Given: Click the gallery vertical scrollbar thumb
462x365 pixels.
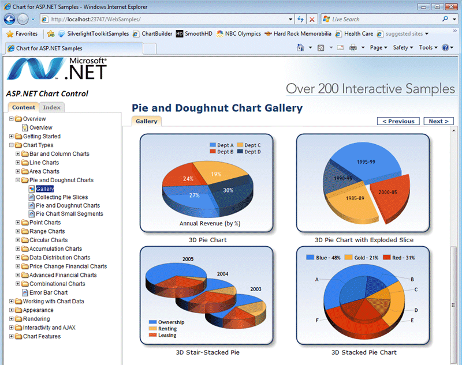Looking at the screenshot, I should coord(453,305).
